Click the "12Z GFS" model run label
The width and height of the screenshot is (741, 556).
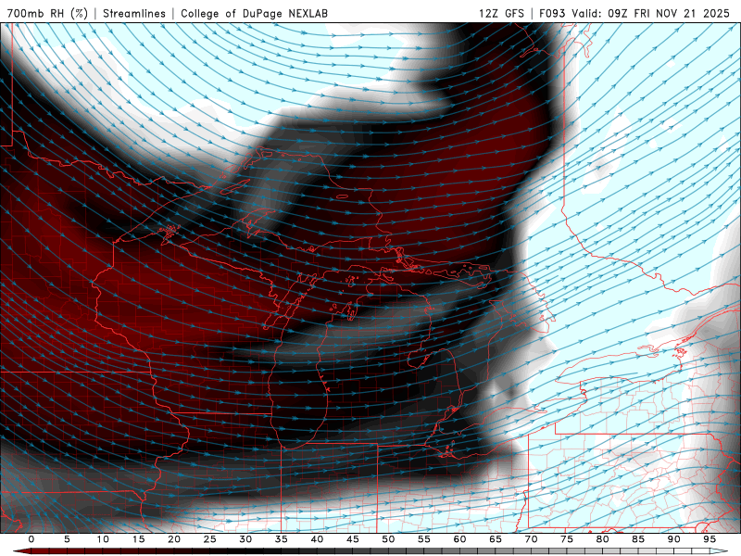click(501, 13)
